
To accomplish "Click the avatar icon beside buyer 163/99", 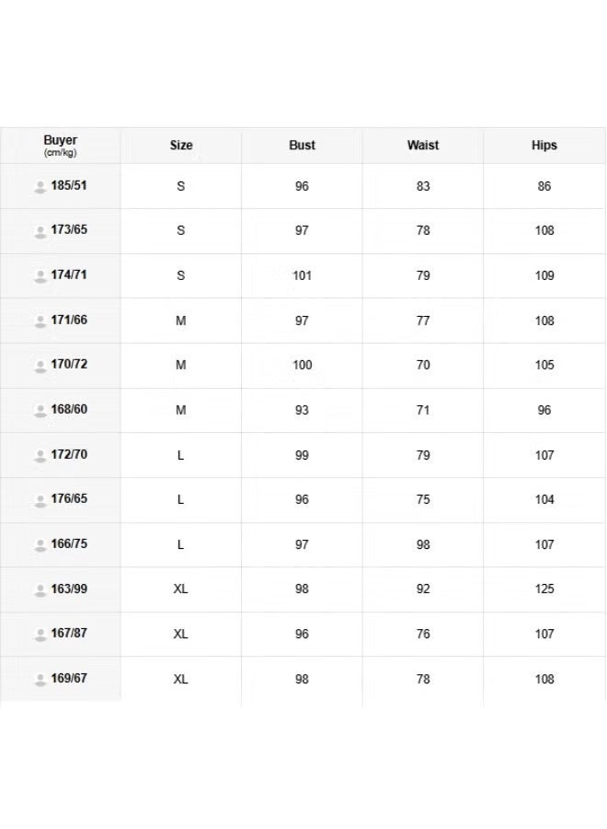I will coord(40,590).
